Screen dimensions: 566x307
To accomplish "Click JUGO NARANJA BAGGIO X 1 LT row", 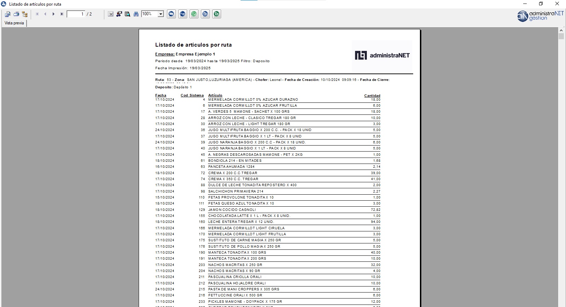I will tap(268, 148).
